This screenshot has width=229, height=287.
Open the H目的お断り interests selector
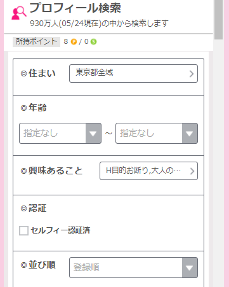149,171
